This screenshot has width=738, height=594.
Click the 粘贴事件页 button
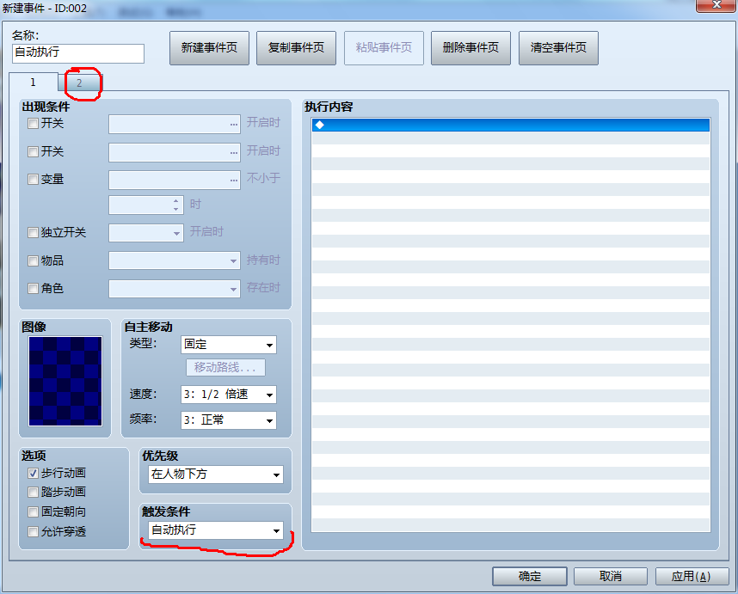(x=384, y=48)
